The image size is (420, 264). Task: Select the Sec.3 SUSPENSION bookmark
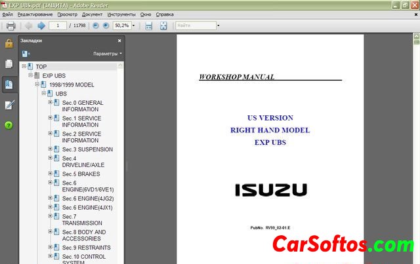(87, 149)
